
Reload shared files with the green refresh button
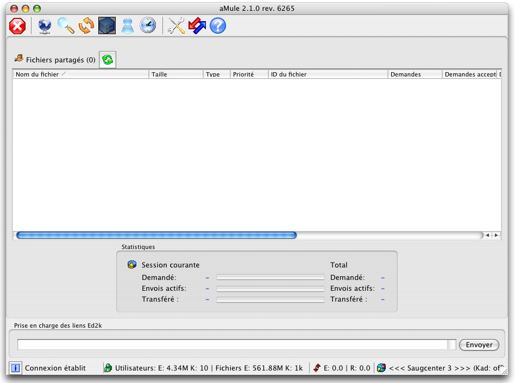click(108, 60)
